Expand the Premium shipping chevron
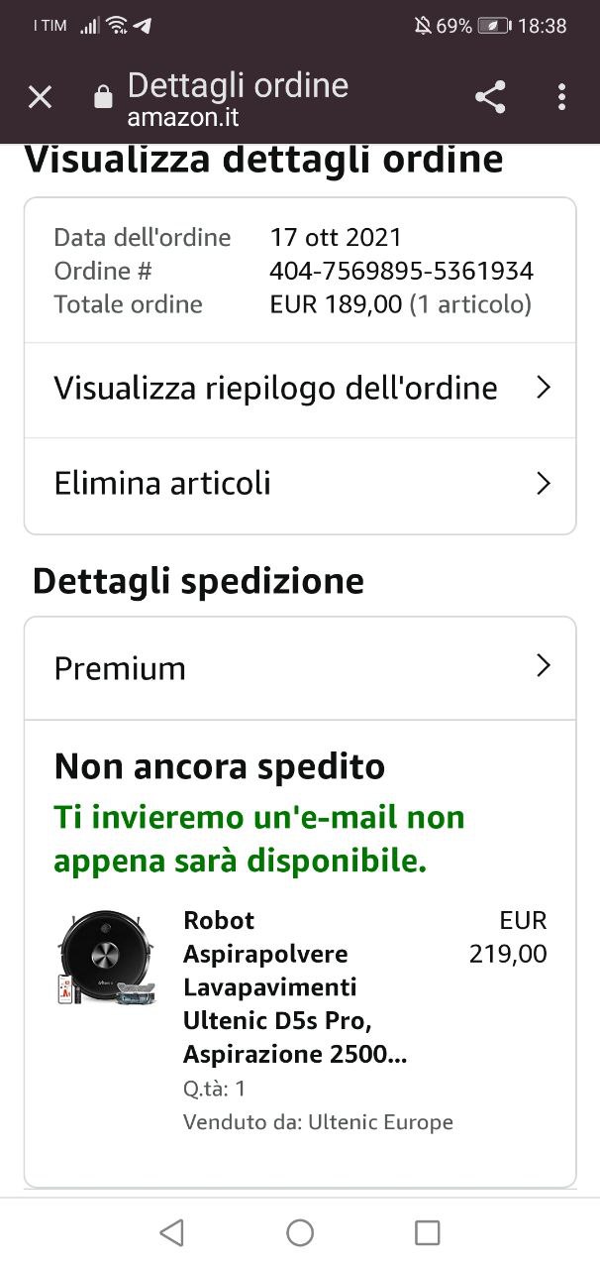This screenshot has width=600, height=1269. pos(543,666)
